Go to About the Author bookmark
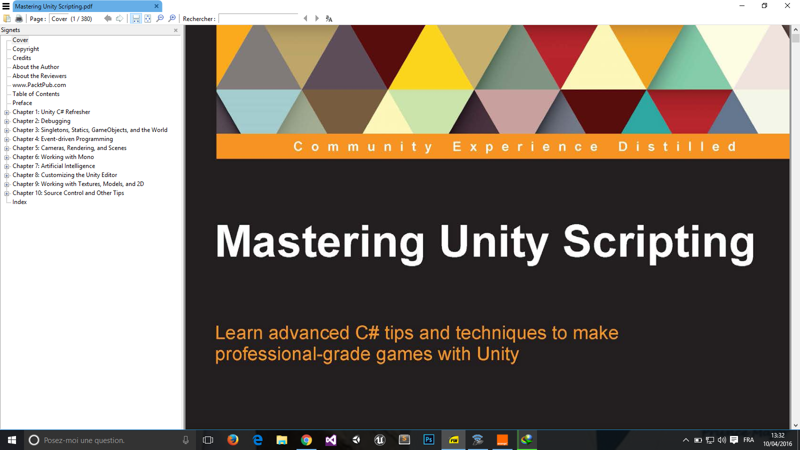This screenshot has height=450, width=800. [x=35, y=67]
